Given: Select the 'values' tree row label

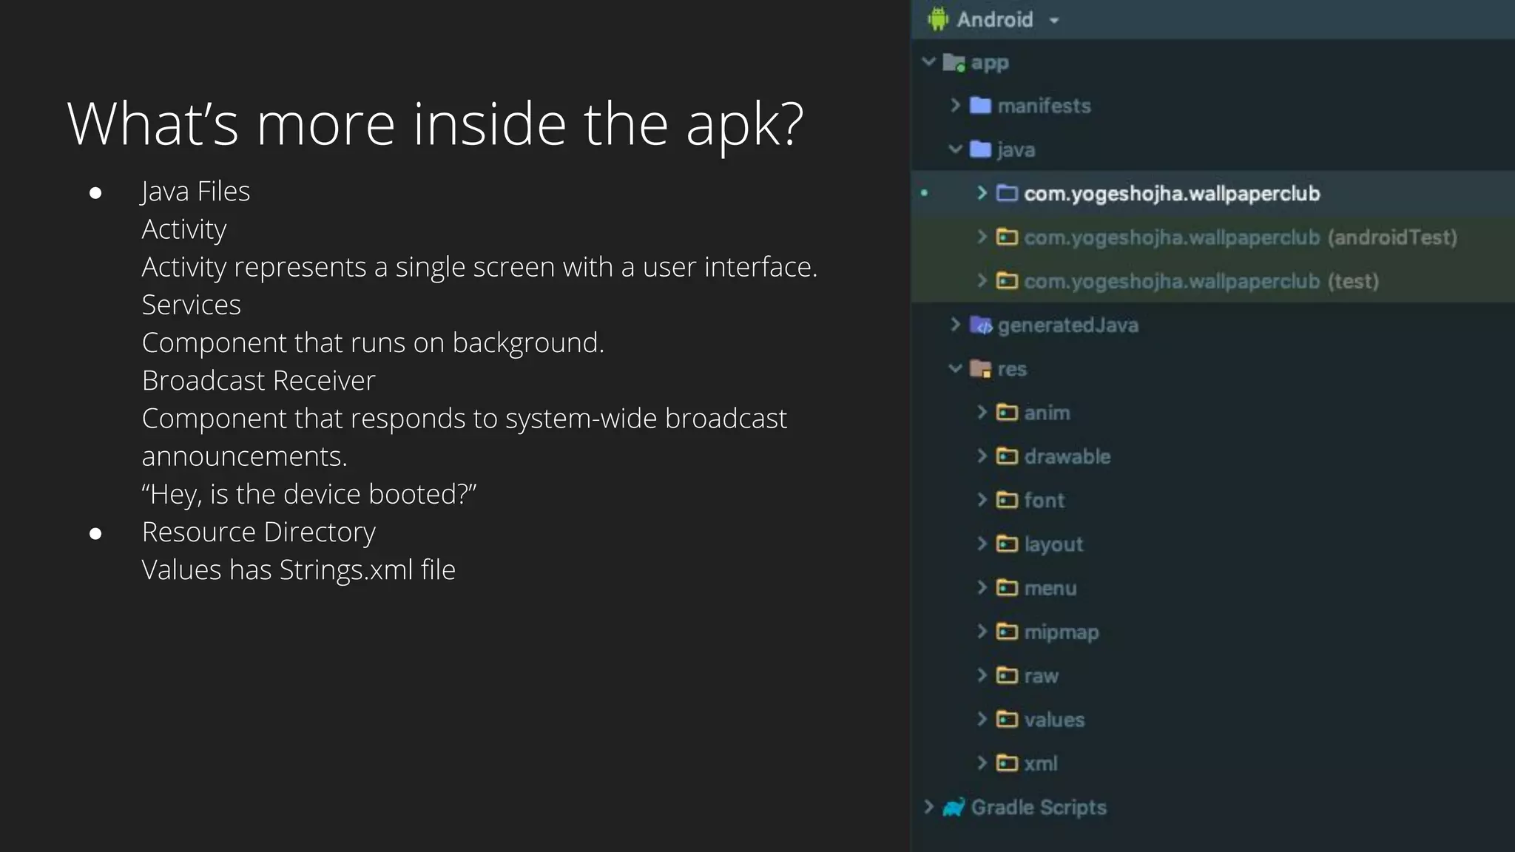Looking at the screenshot, I should [1054, 720].
